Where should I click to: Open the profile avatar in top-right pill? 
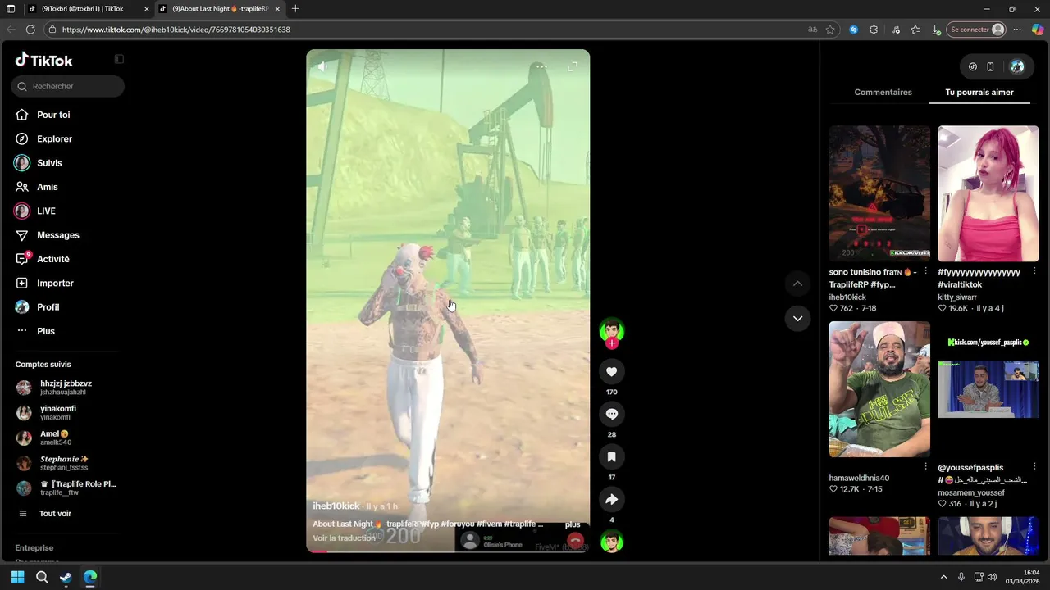click(1017, 66)
